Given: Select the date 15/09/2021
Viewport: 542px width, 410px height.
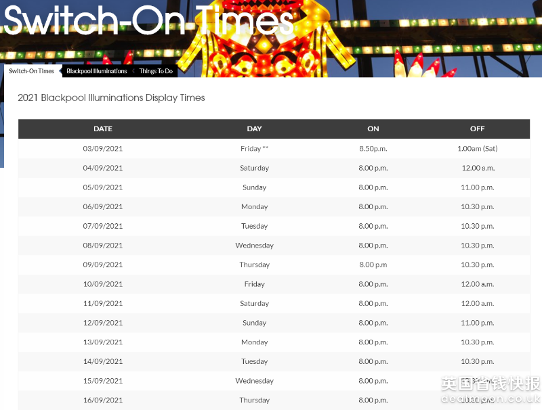Looking at the screenshot, I should pyautogui.click(x=103, y=381).
